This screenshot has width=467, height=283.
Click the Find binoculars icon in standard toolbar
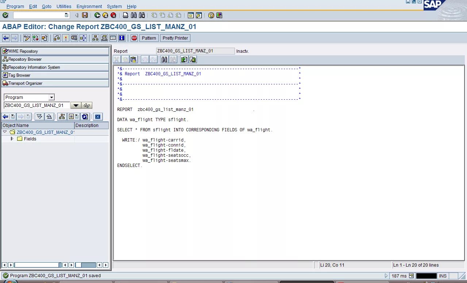134,15
